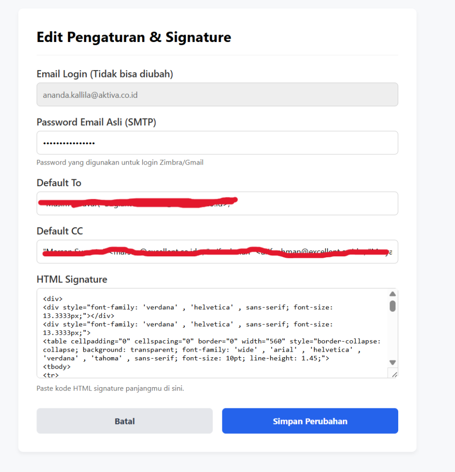Click the scrollbar thumb in the signature textarea
This screenshot has width=455, height=472.
click(393, 306)
